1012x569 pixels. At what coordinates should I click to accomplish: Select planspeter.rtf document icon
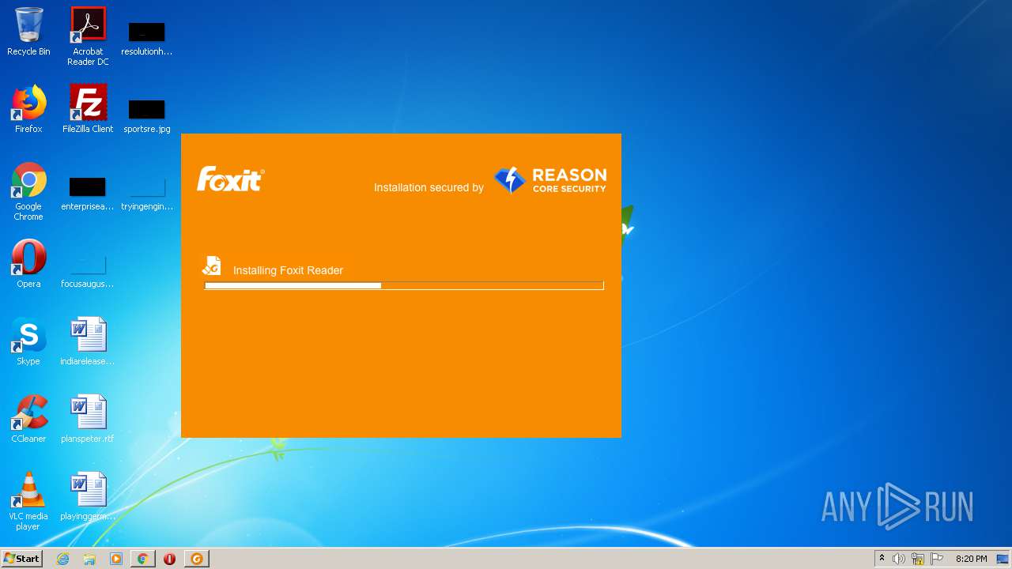click(x=88, y=419)
